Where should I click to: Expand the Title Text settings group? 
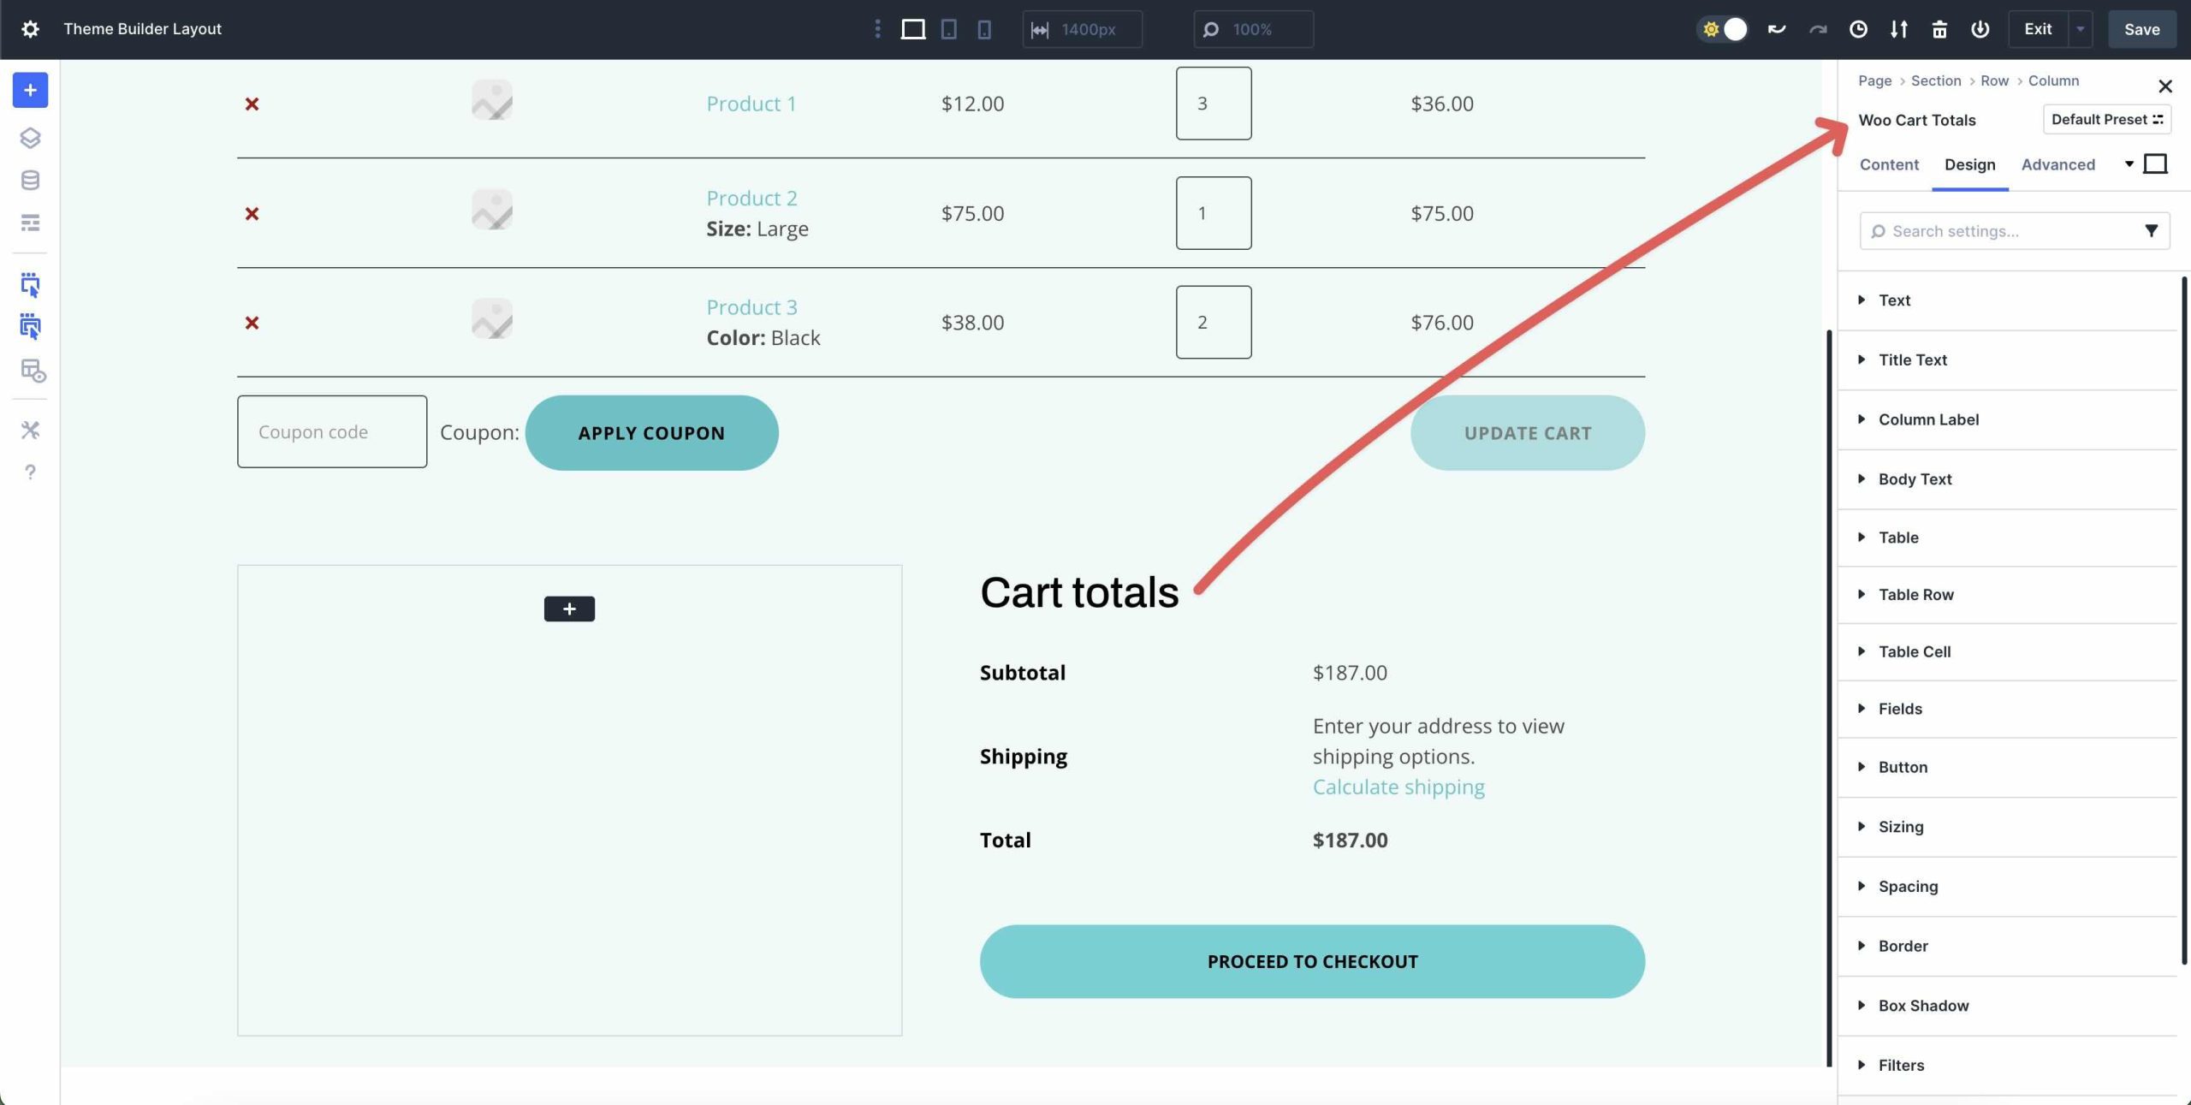(1912, 359)
